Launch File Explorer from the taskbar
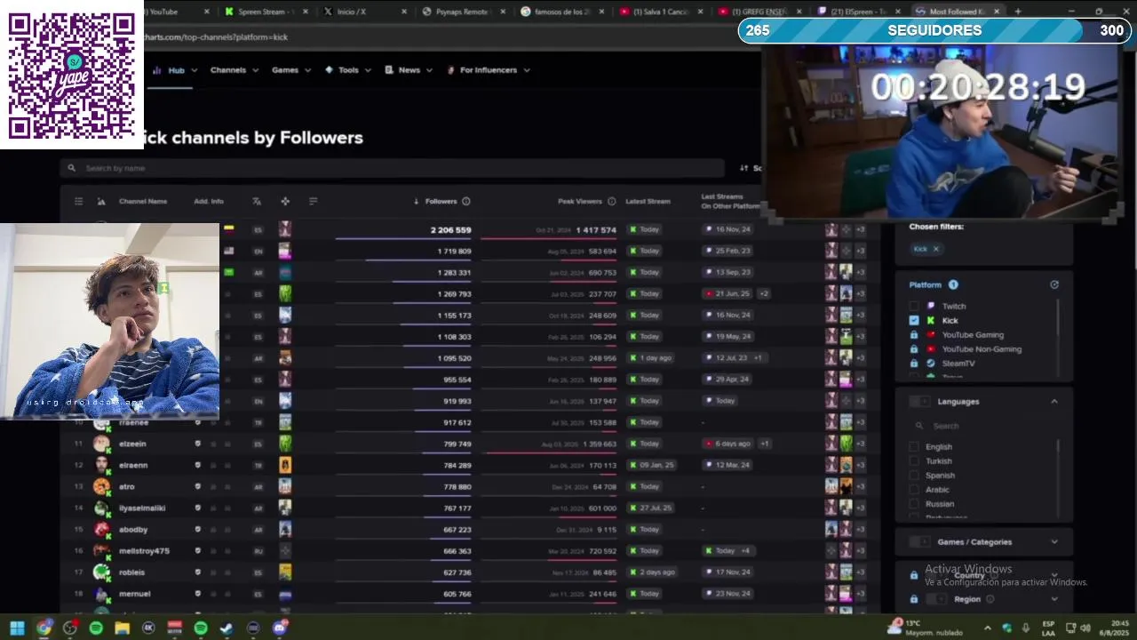Screen dimensions: 1137x640 click(122, 628)
